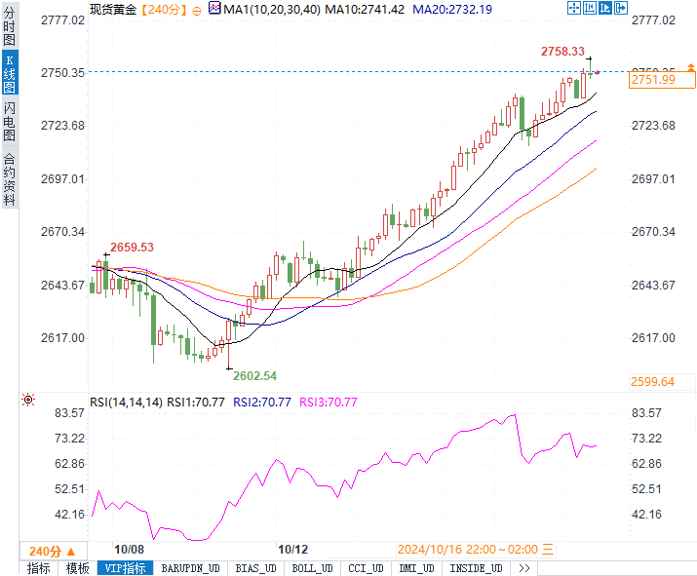
Task: Click the orange up arrow beside price axis
Action: click(691, 67)
